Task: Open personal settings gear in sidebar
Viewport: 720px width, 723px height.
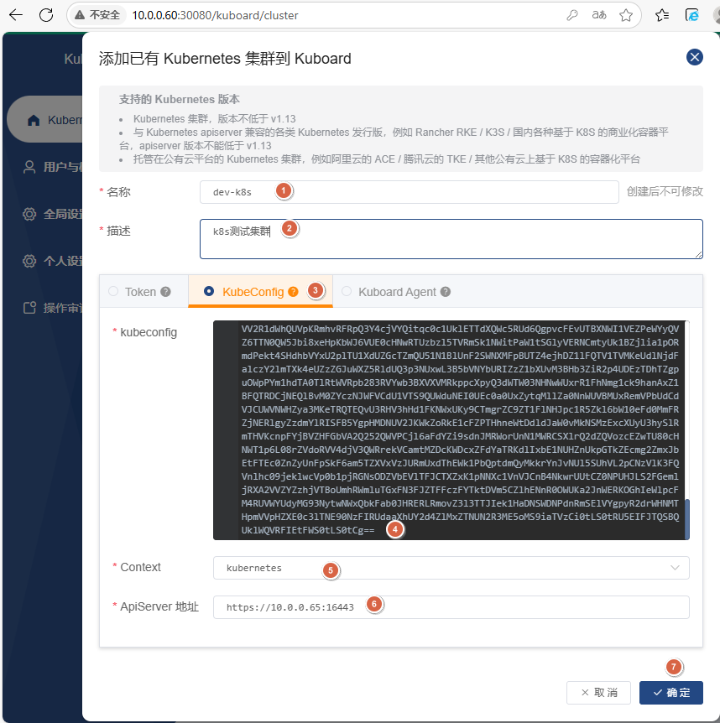Action: coord(29,261)
